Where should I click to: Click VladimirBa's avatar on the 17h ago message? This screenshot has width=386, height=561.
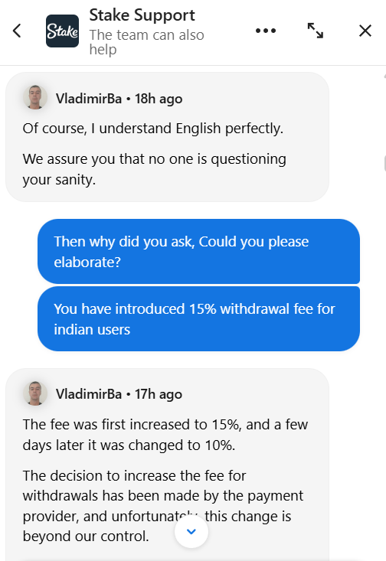(35, 393)
